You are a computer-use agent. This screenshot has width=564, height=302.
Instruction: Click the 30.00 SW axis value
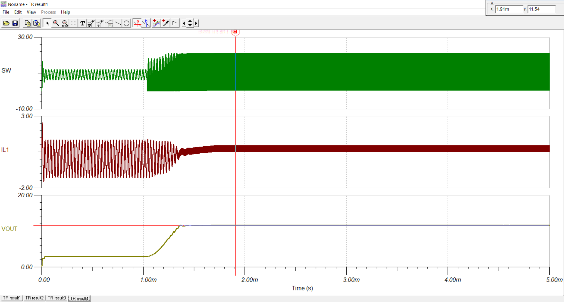pos(25,37)
